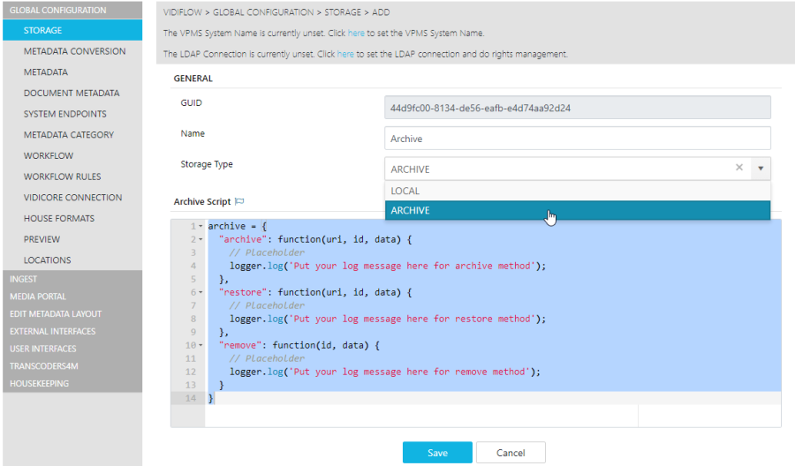Clear Storage Type with the X icon

point(739,168)
